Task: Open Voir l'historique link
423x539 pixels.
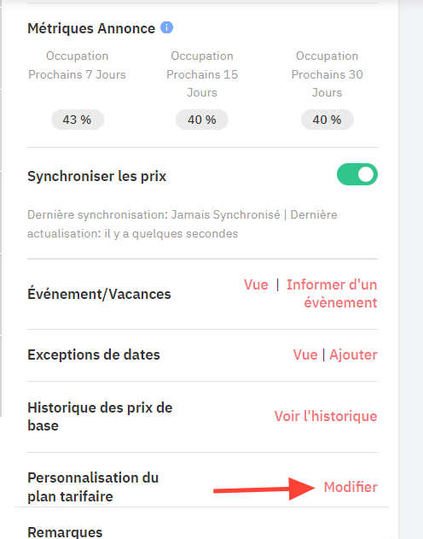Action: (326, 416)
